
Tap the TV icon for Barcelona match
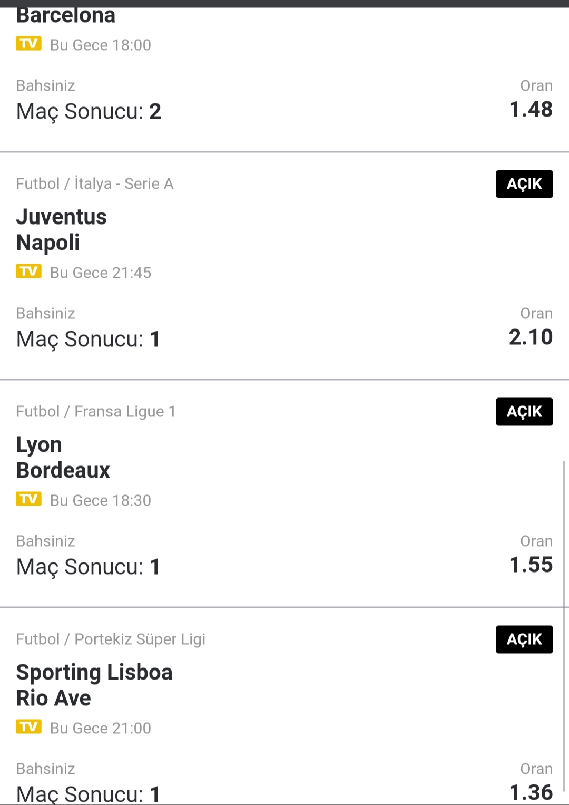click(x=28, y=43)
